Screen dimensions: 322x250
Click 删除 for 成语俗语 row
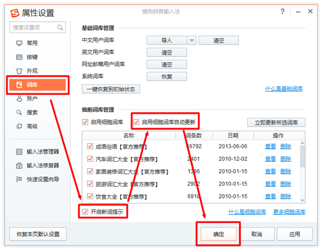286,146
